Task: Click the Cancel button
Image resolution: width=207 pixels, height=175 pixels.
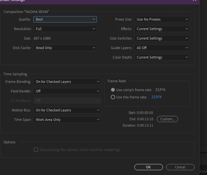Action: click(180, 167)
